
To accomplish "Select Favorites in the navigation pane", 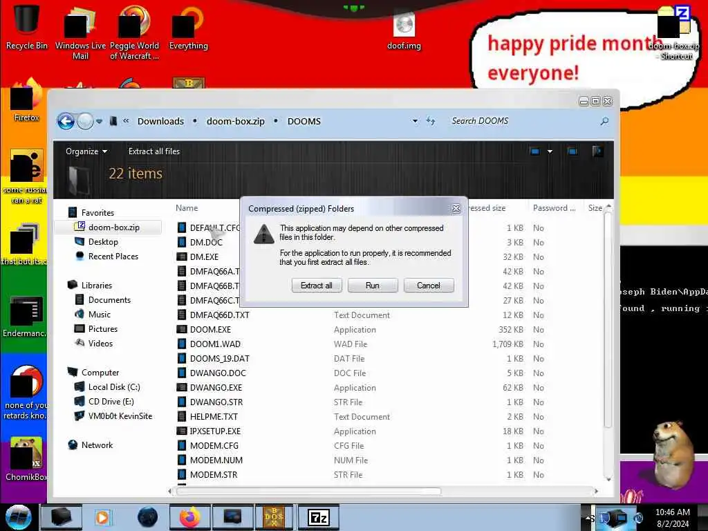I will pyautogui.click(x=97, y=213).
